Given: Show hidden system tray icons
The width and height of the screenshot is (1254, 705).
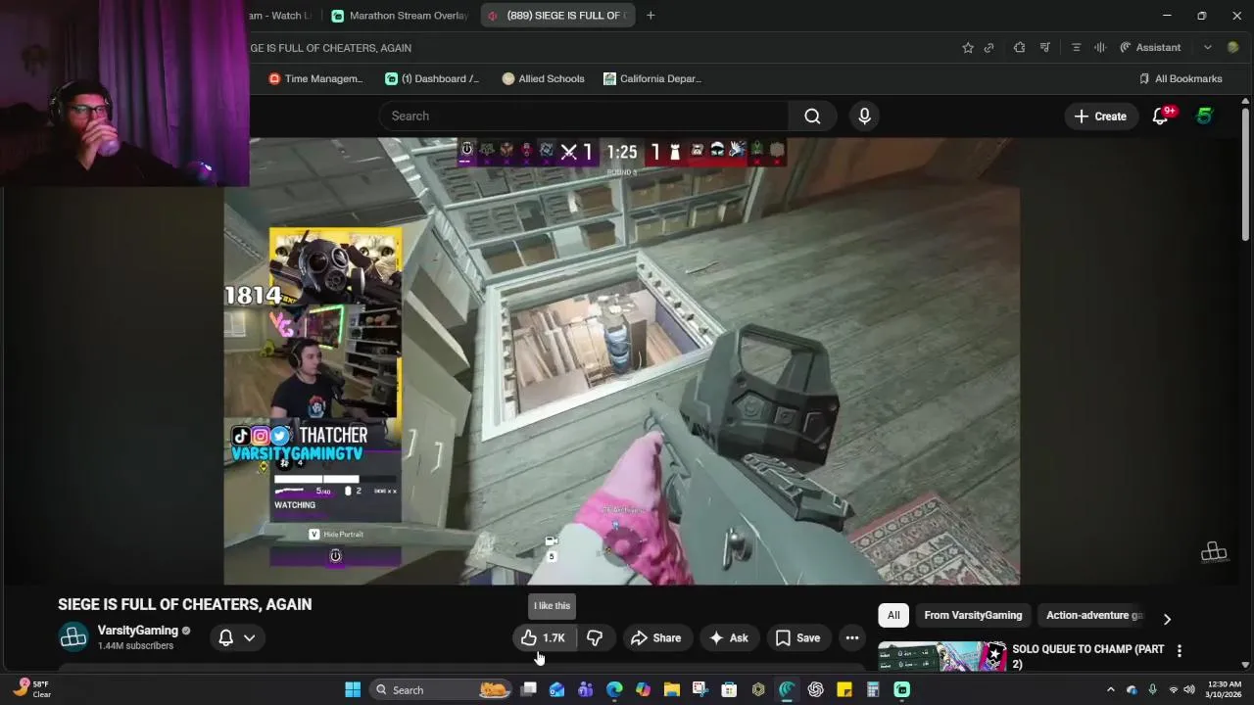Looking at the screenshot, I should click(x=1111, y=689).
